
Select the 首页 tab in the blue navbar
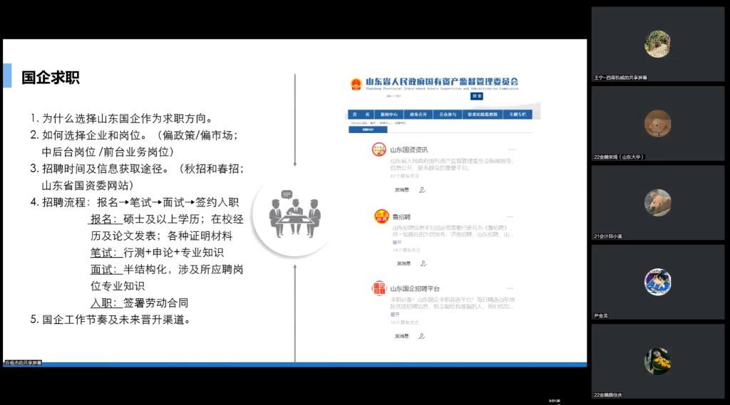click(x=361, y=115)
